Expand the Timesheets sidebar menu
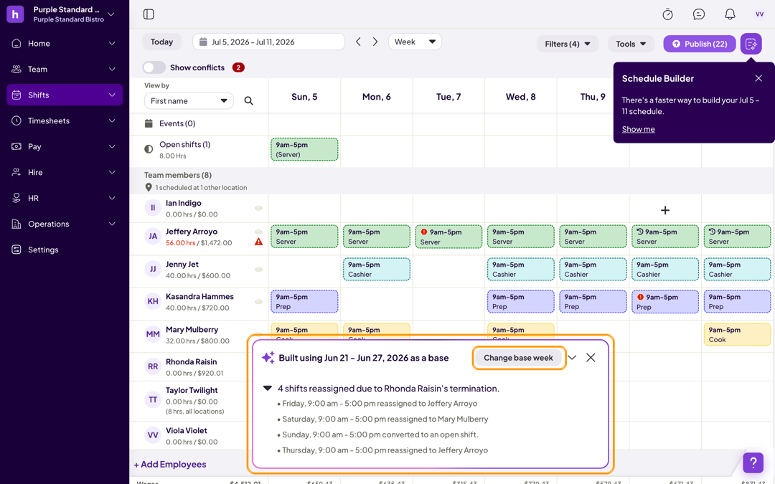 65,120
